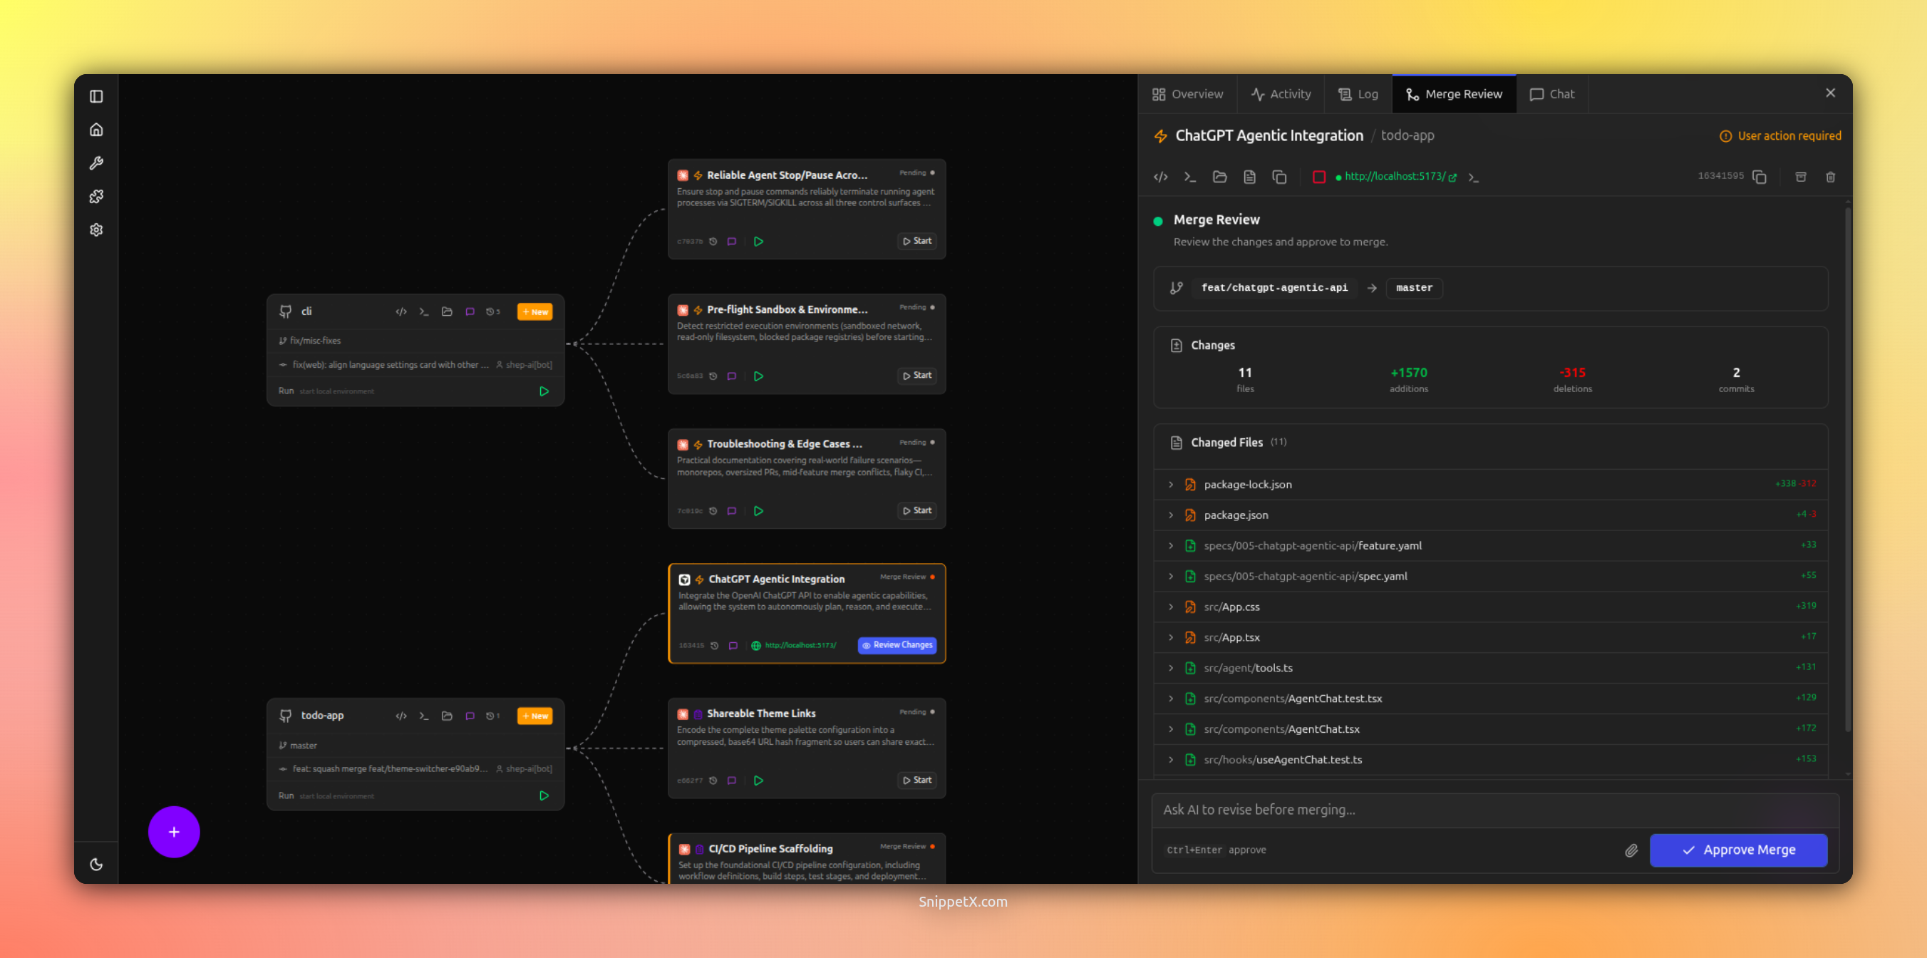Run the cli local environment
This screenshot has width=1927, height=958.
[x=544, y=391]
